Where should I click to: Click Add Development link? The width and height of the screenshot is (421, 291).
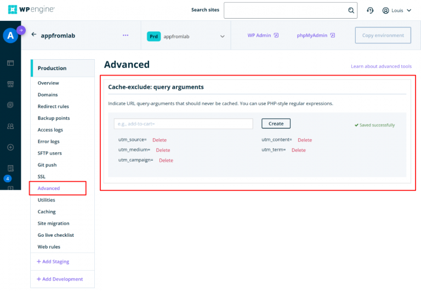click(60, 279)
